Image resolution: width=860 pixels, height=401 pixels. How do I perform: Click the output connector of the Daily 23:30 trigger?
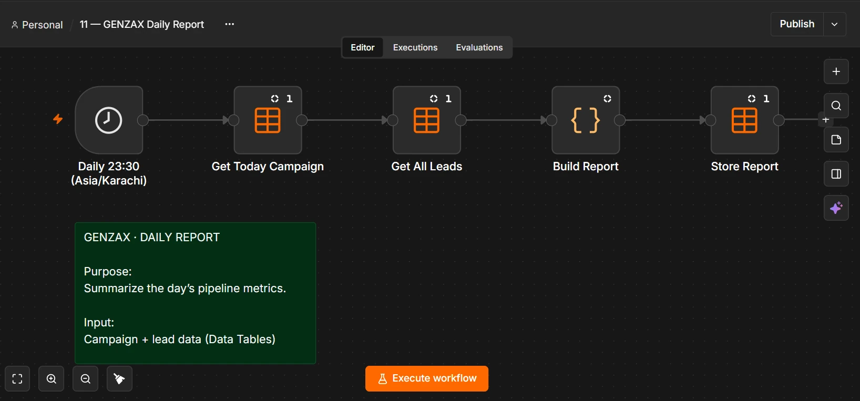click(142, 120)
